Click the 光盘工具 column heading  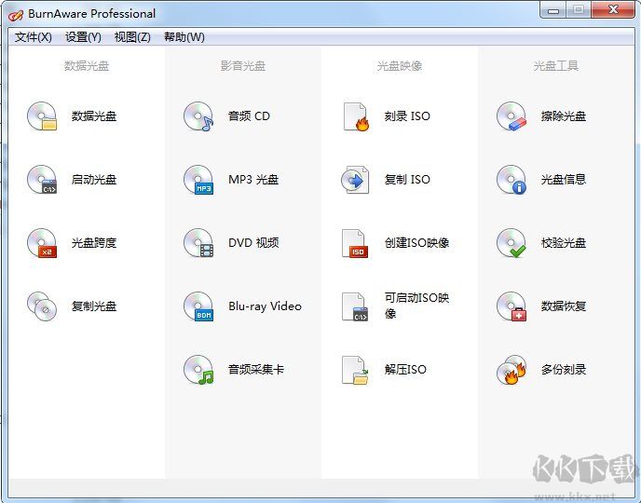pos(556,66)
